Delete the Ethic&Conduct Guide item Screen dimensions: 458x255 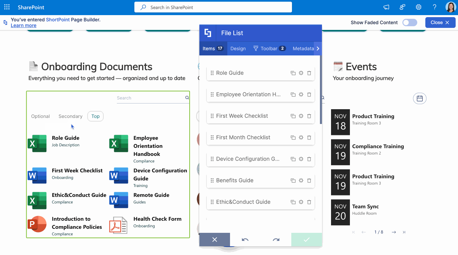309,202
